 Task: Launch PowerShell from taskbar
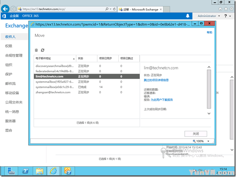tap(25, 171)
